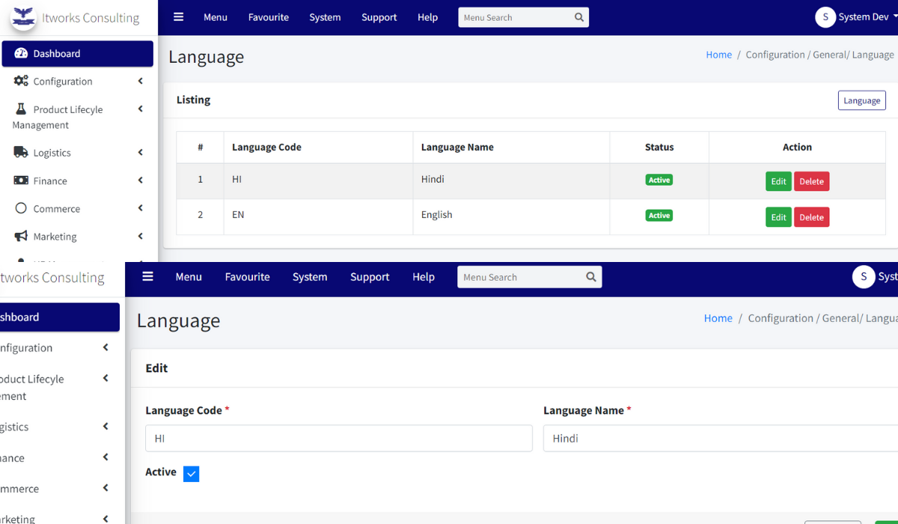Screen dimensions: 898x524
Task: Open the System menu
Action: 325,16
